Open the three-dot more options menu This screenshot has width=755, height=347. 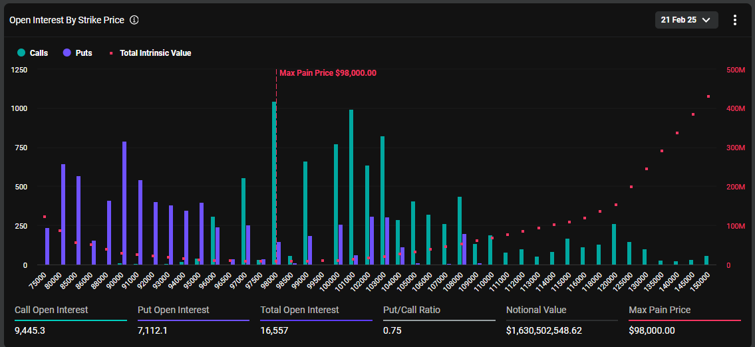point(735,20)
